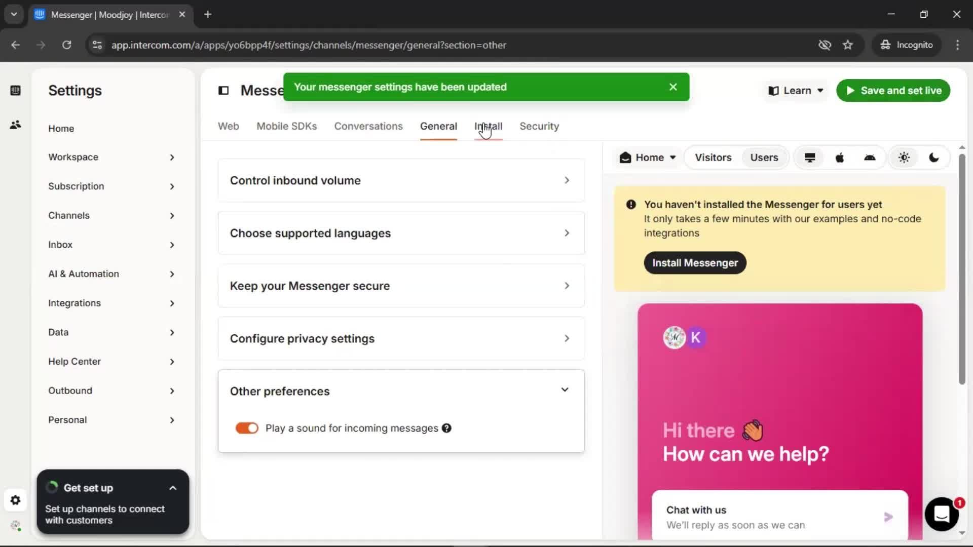The width and height of the screenshot is (973, 547).
Task: Switch to the Conversations tab
Action: 368,126
